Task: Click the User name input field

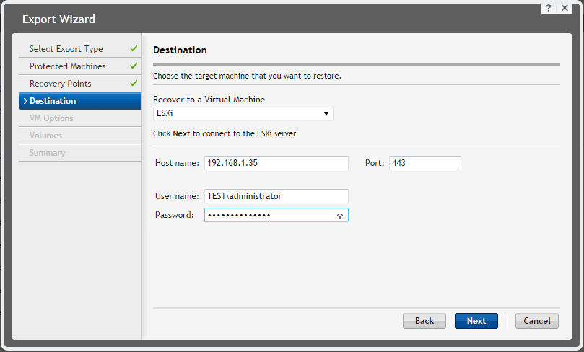Action: pos(276,196)
